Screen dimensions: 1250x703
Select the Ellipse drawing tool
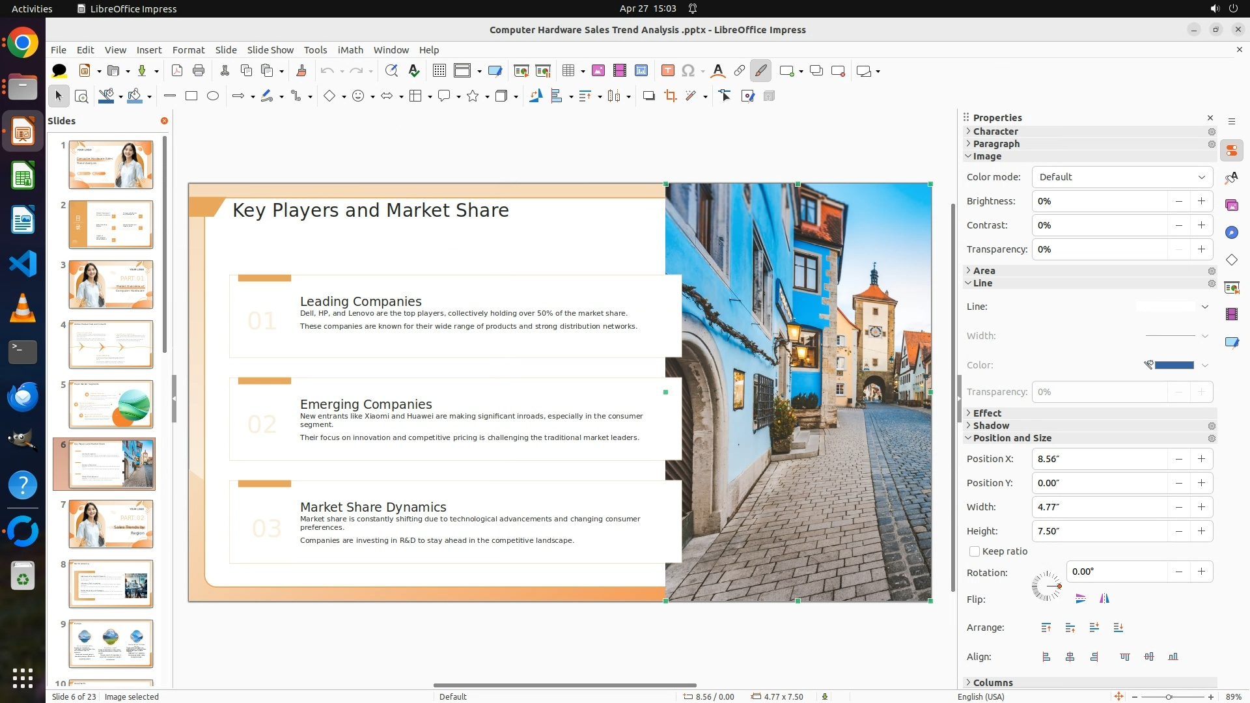[213, 96]
